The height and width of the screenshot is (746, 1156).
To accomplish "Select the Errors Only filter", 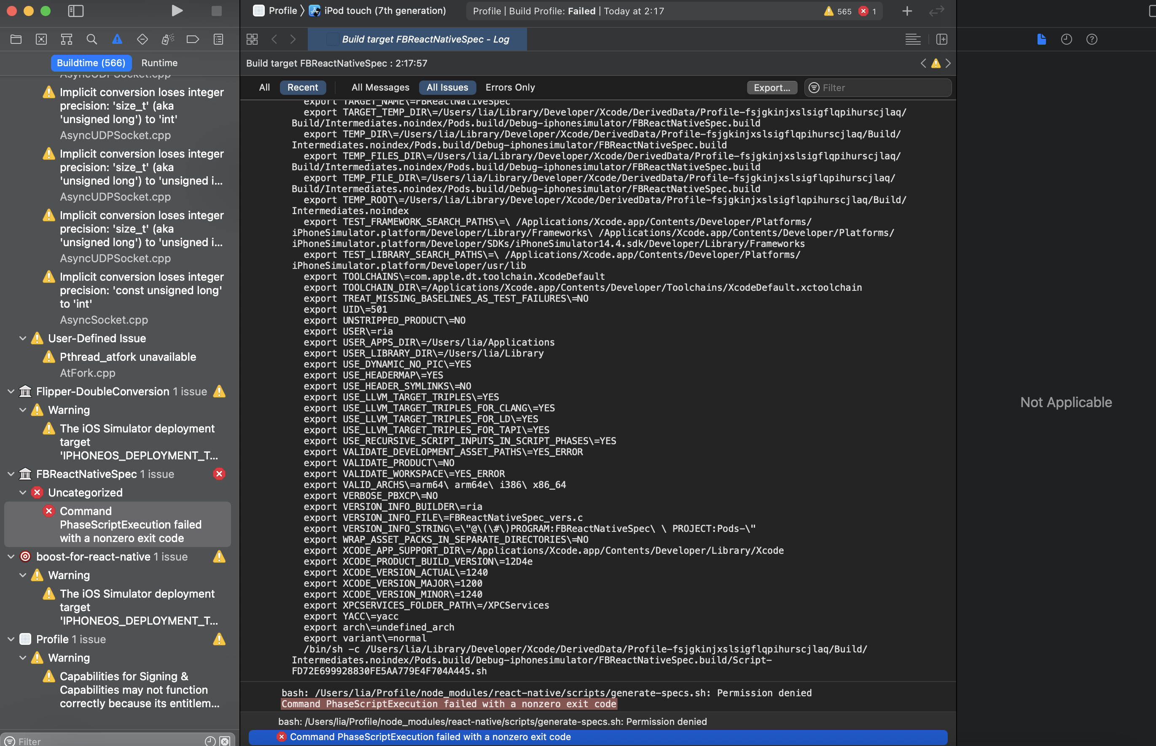I will coord(510,87).
